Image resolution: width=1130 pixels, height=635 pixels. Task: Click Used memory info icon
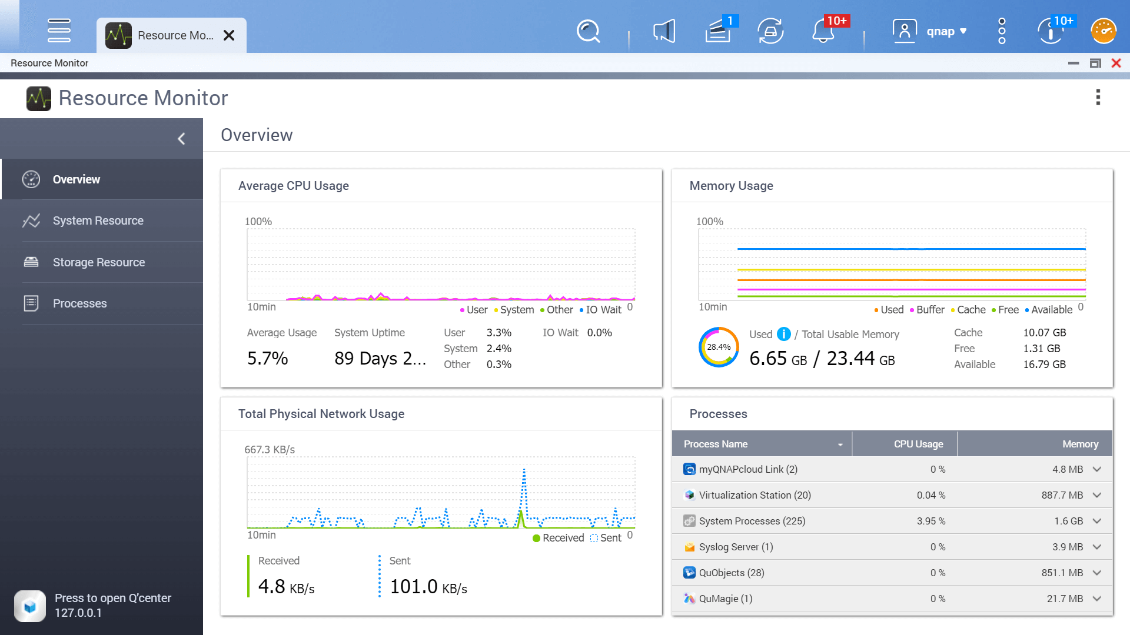(x=784, y=334)
